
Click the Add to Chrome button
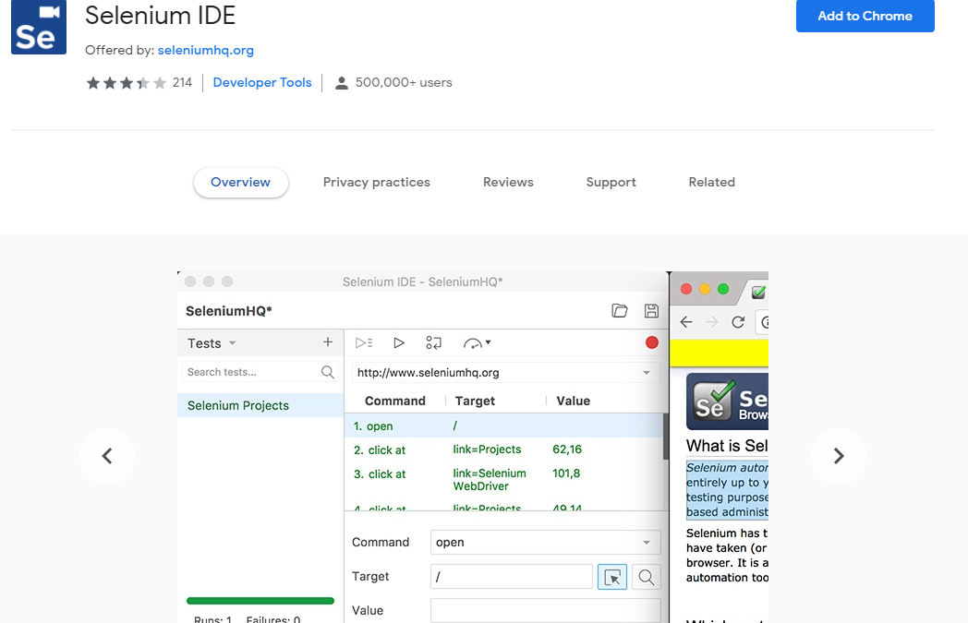click(865, 16)
